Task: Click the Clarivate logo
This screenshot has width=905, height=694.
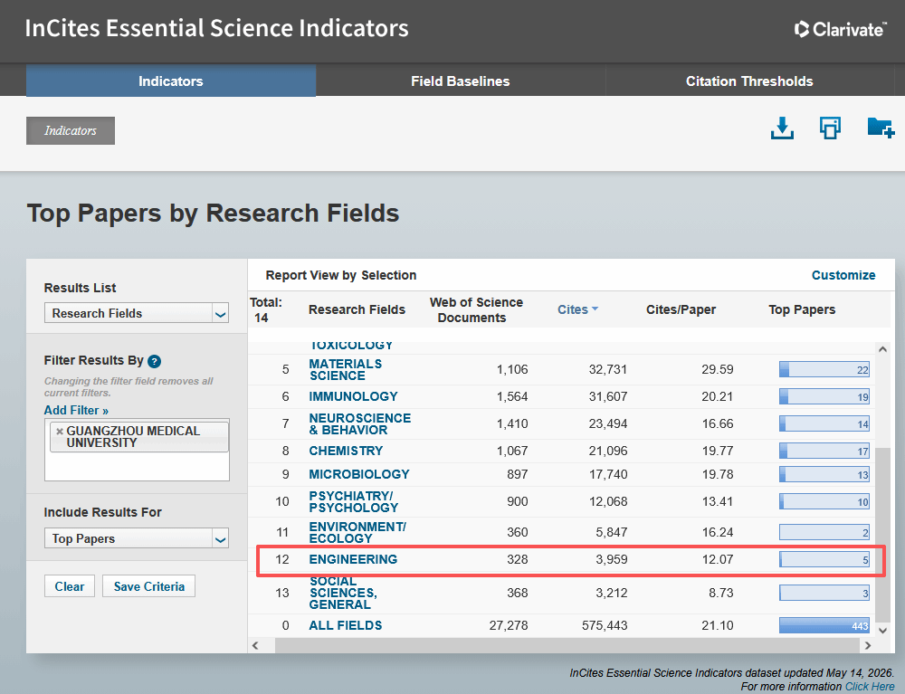Action: tap(840, 29)
